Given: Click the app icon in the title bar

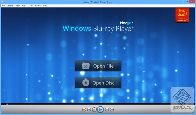Looking at the screenshot, I should pos(2,2).
